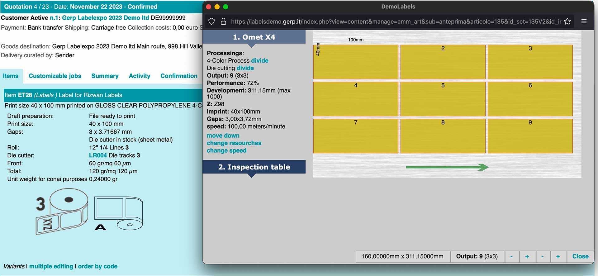
Task: Select yellow label number 5 in layout
Action: [x=443, y=99]
